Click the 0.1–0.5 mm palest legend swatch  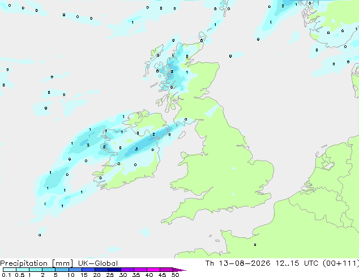point(10,270)
